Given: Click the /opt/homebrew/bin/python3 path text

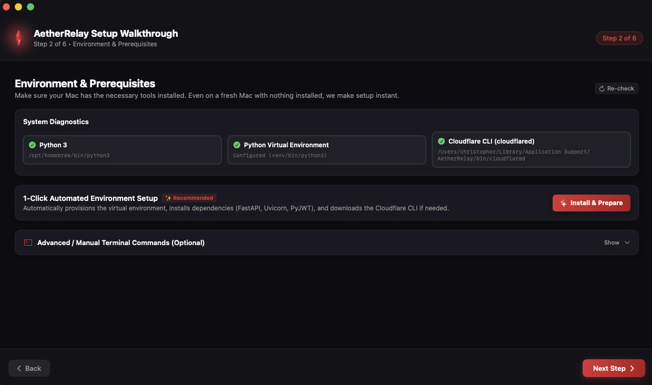Looking at the screenshot, I should coord(69,156).
